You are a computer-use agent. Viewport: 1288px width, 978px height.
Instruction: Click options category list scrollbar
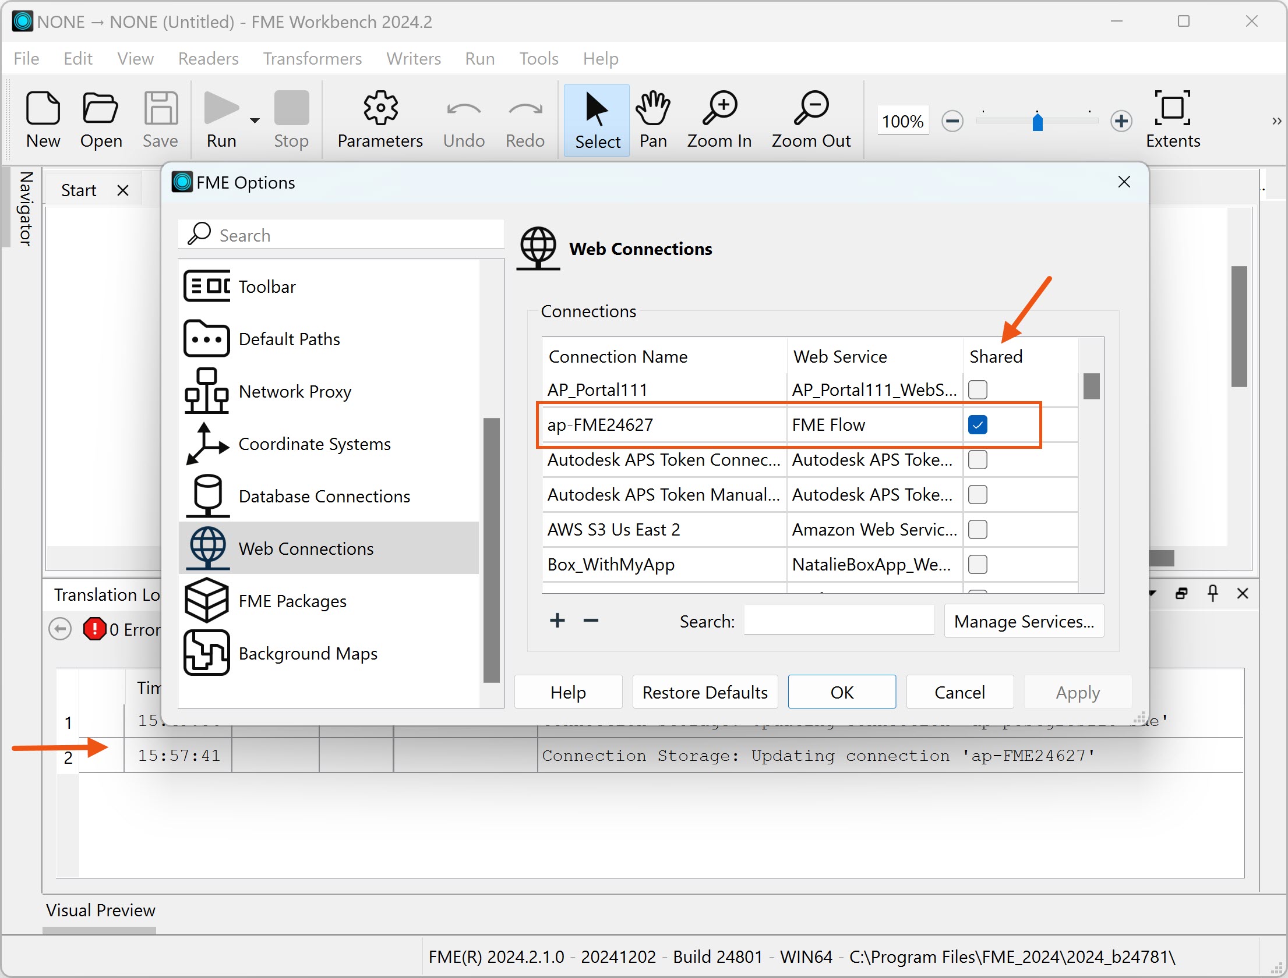coord(492,550)
